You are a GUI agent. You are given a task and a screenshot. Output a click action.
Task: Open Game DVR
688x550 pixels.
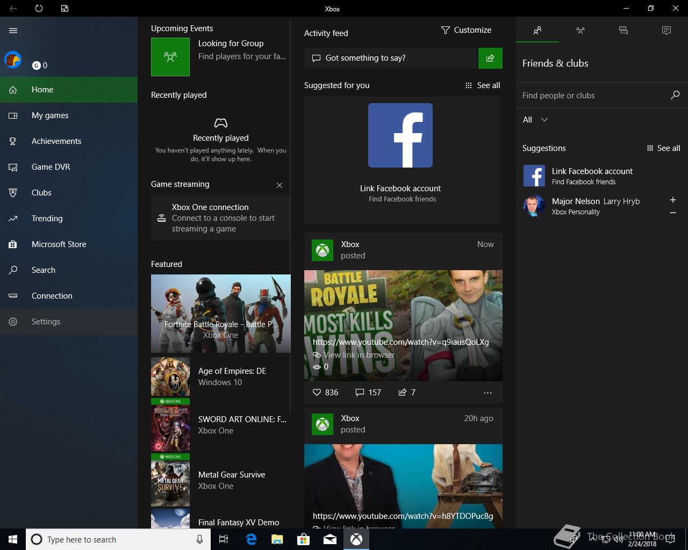[69, 167]
